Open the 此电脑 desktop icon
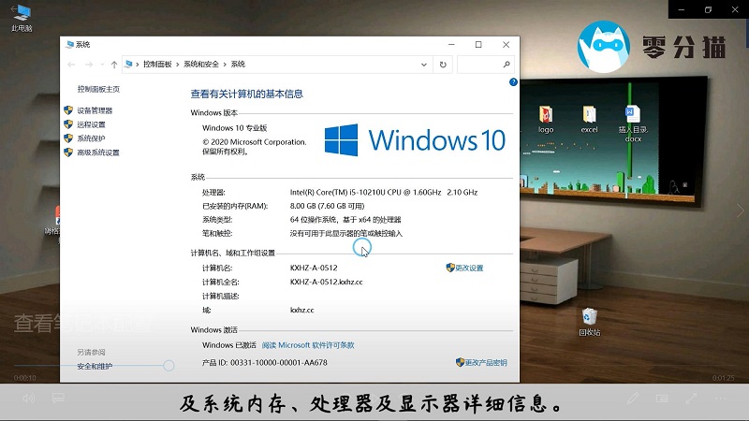Viewport: 749px width, 421px height. [22, 17]
